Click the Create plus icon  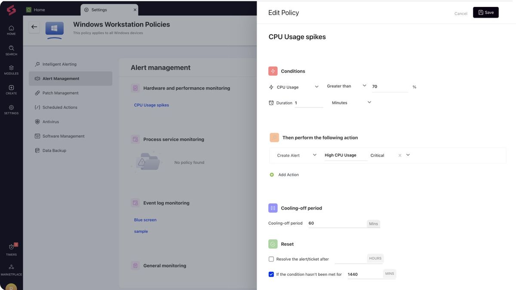(11, 88)
